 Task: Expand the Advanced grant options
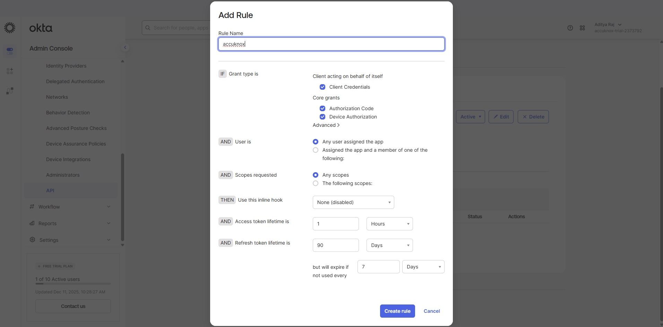[x=325, y=125]
